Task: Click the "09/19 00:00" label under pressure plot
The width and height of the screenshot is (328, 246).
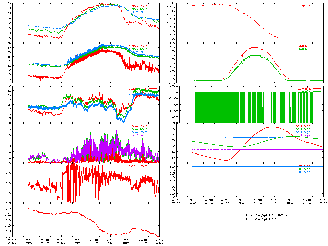Action: click(159, 241)
